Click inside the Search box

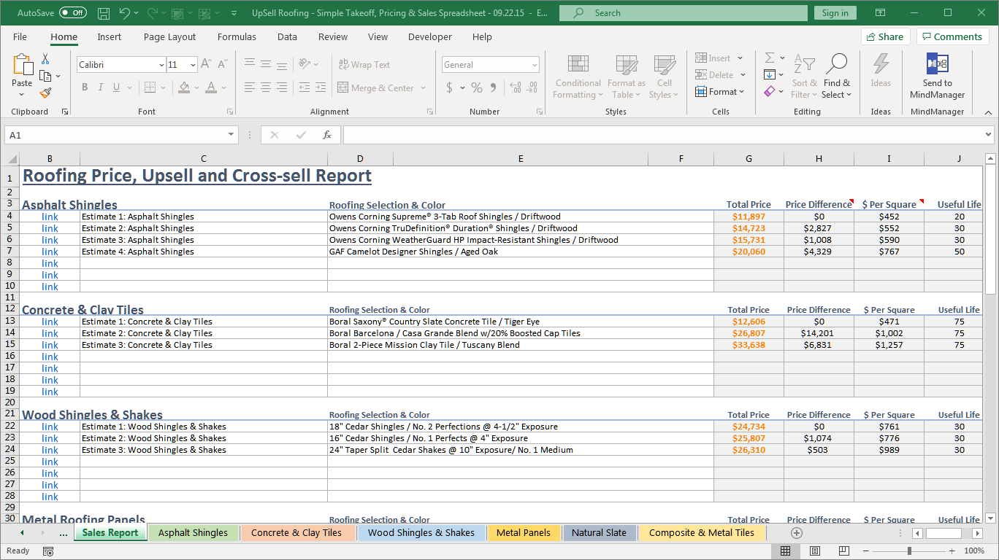point(684,13)
